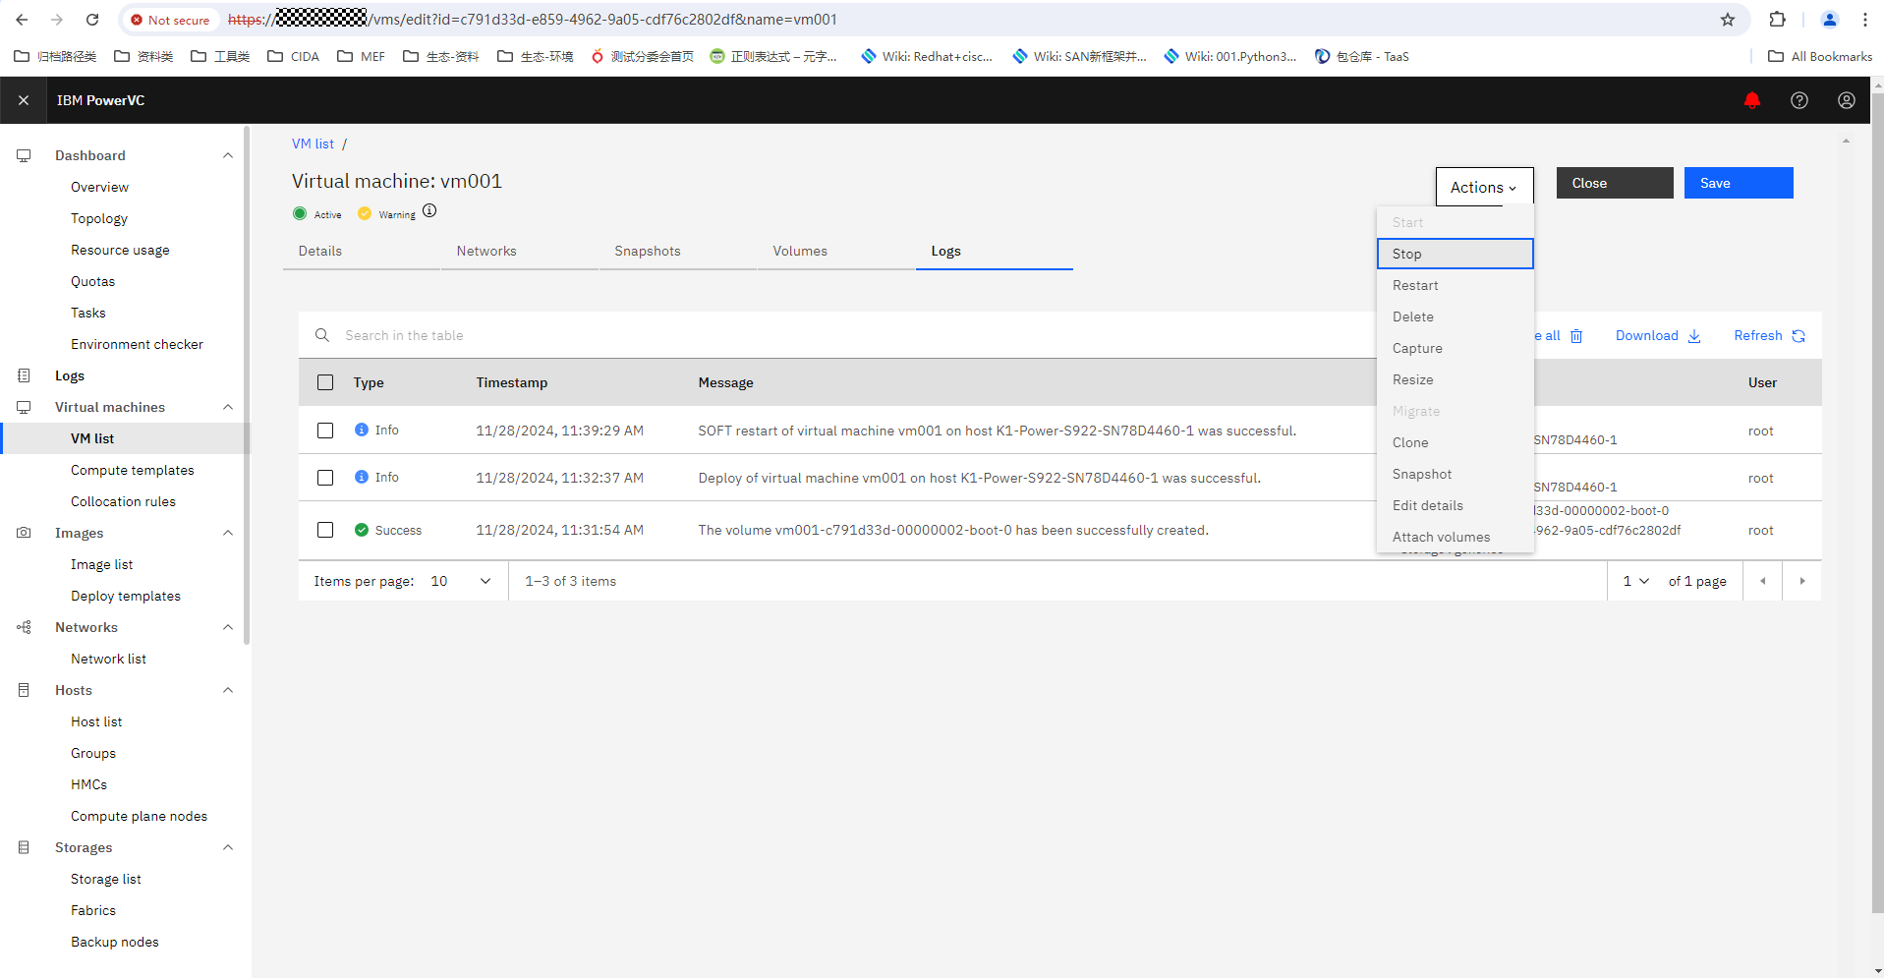This screenshot has height=978, width=1884.
Task: Click the search magnifier icon in table
Action: coord(321,335)
